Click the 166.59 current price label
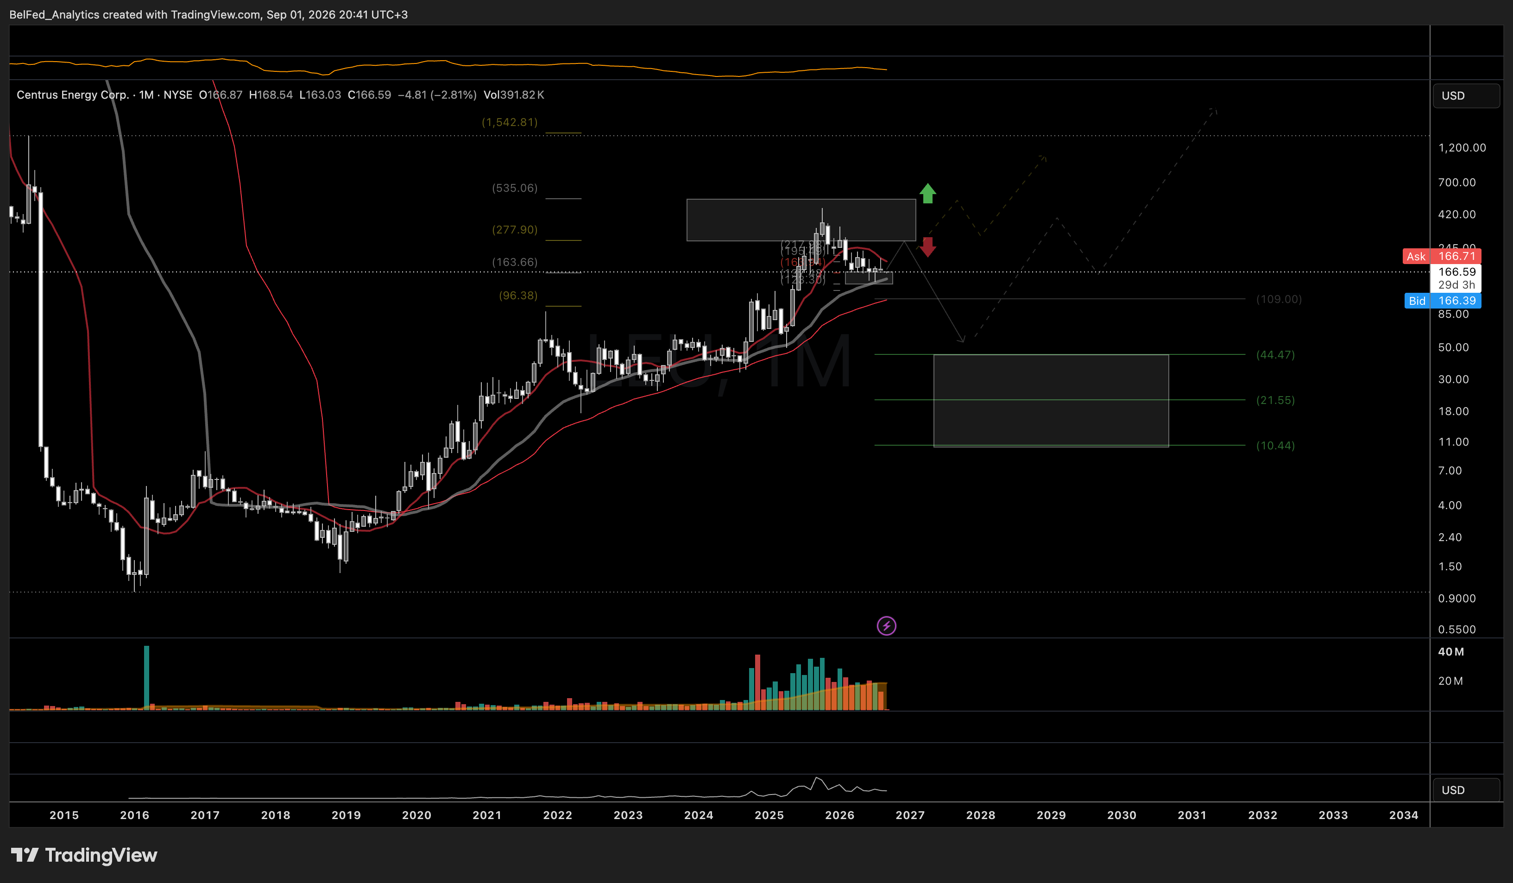This screenshot has height=883, width=1513. tap(1456, 272)
